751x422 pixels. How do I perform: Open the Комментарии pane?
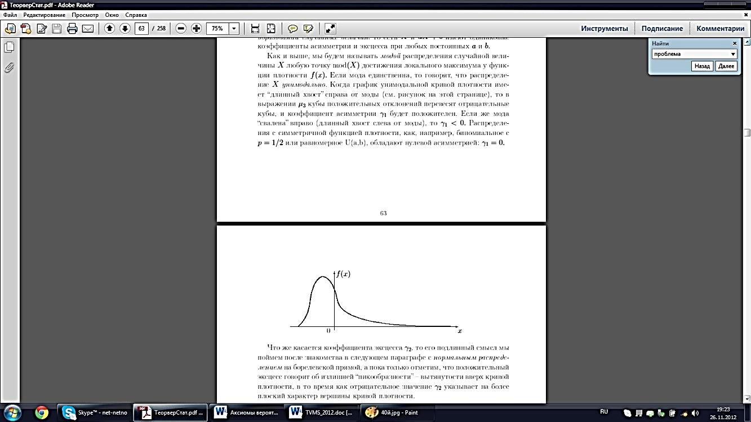(x=720, y=28)
